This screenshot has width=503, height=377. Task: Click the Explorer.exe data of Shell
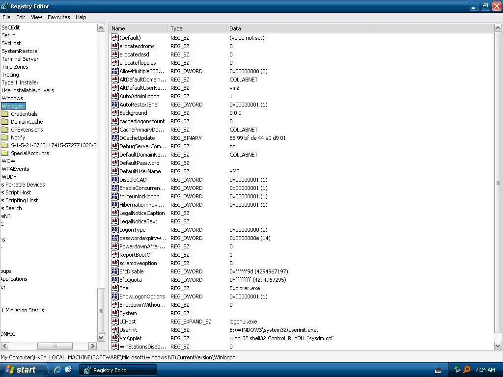[245, 288]
